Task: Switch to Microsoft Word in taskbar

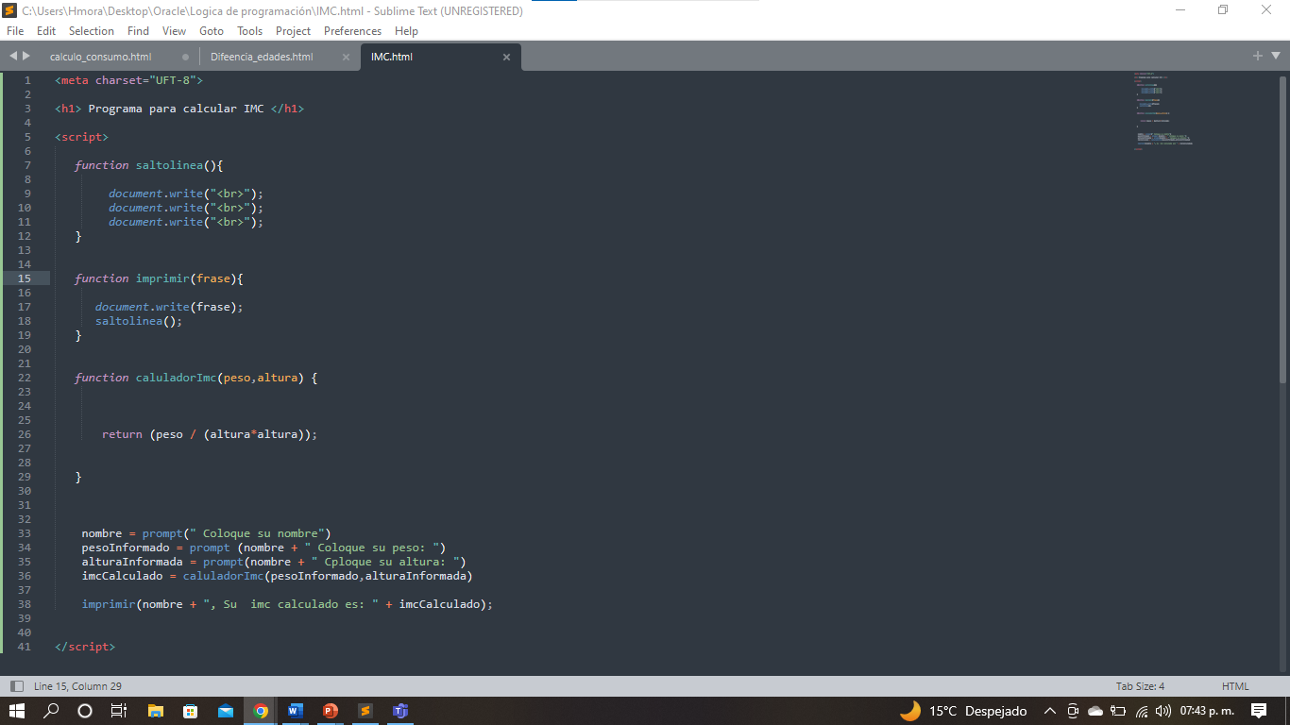Action: point(295,711)
